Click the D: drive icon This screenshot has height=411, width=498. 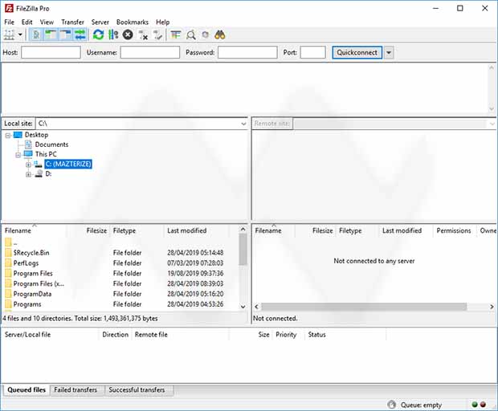pyautogui.click(x=39, y=173)
